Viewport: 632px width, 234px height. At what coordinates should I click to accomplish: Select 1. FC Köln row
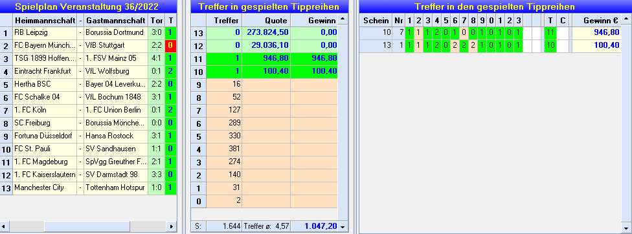tap(88, 110)
